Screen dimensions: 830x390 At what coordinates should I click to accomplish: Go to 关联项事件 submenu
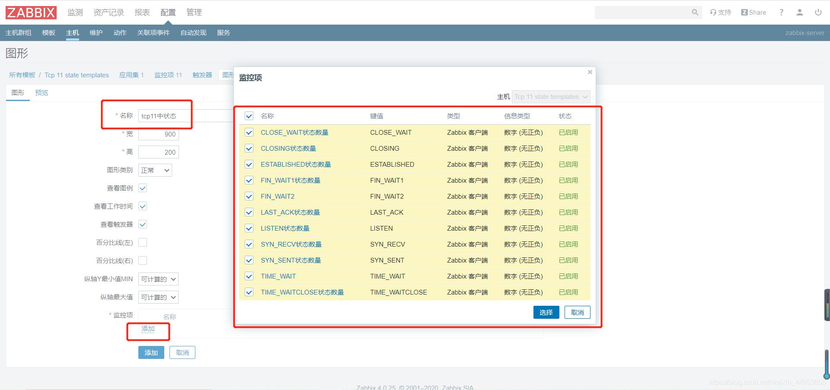point(153,33)
